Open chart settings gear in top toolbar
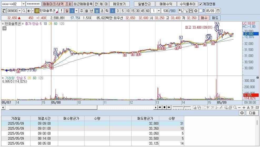260x147 pixels. coord(196,11)
